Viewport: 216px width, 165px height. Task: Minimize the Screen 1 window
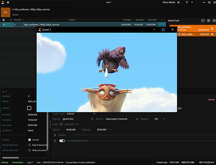pos(154,29)
